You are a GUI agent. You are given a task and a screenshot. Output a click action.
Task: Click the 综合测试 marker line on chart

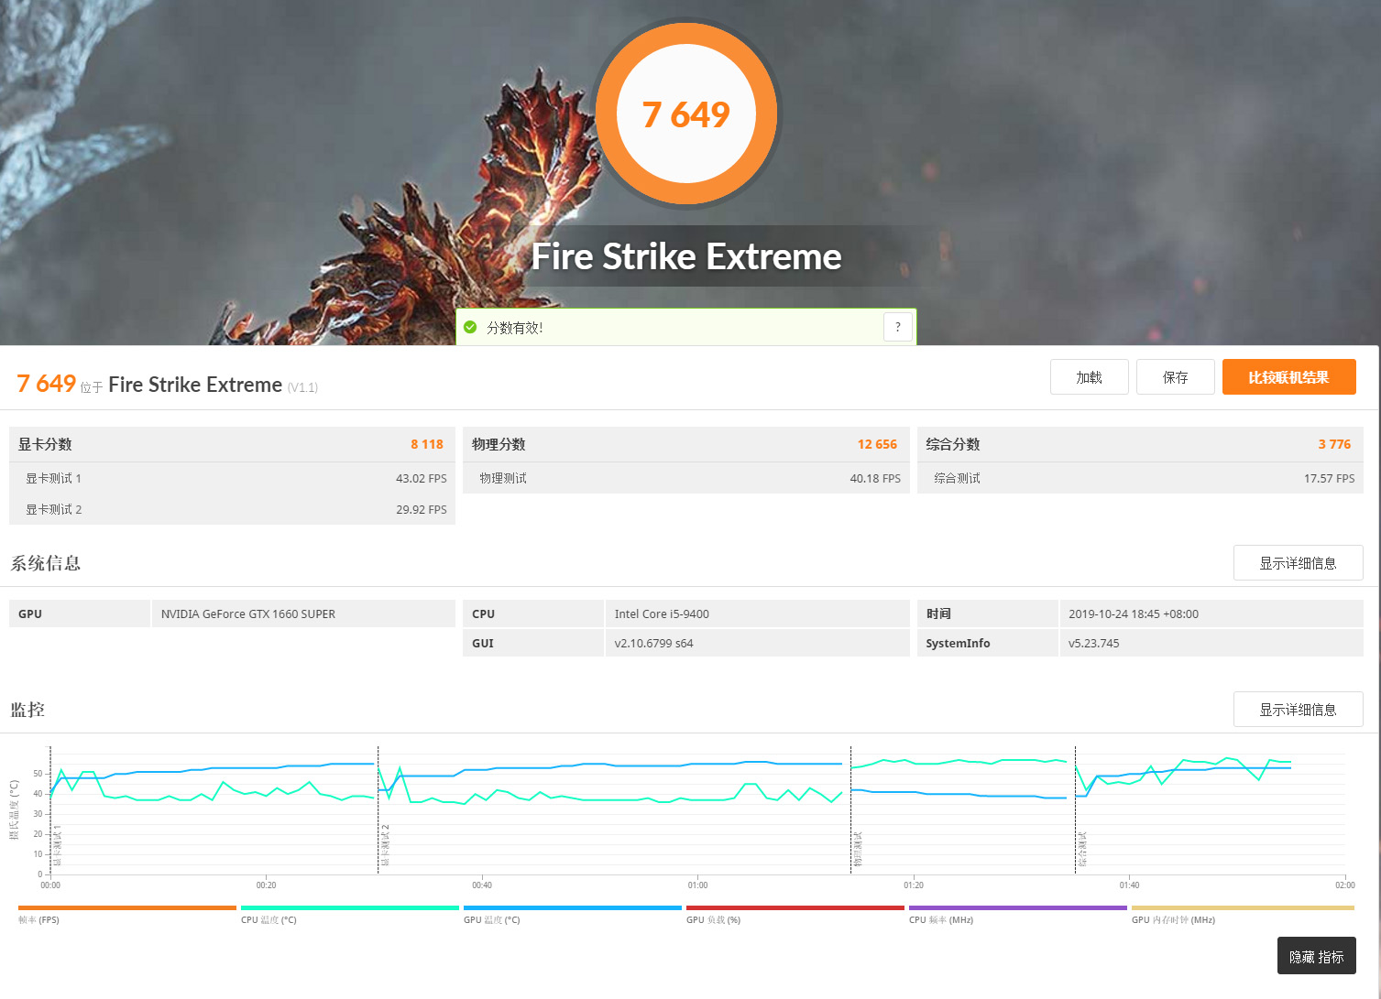click(1081, 848)
